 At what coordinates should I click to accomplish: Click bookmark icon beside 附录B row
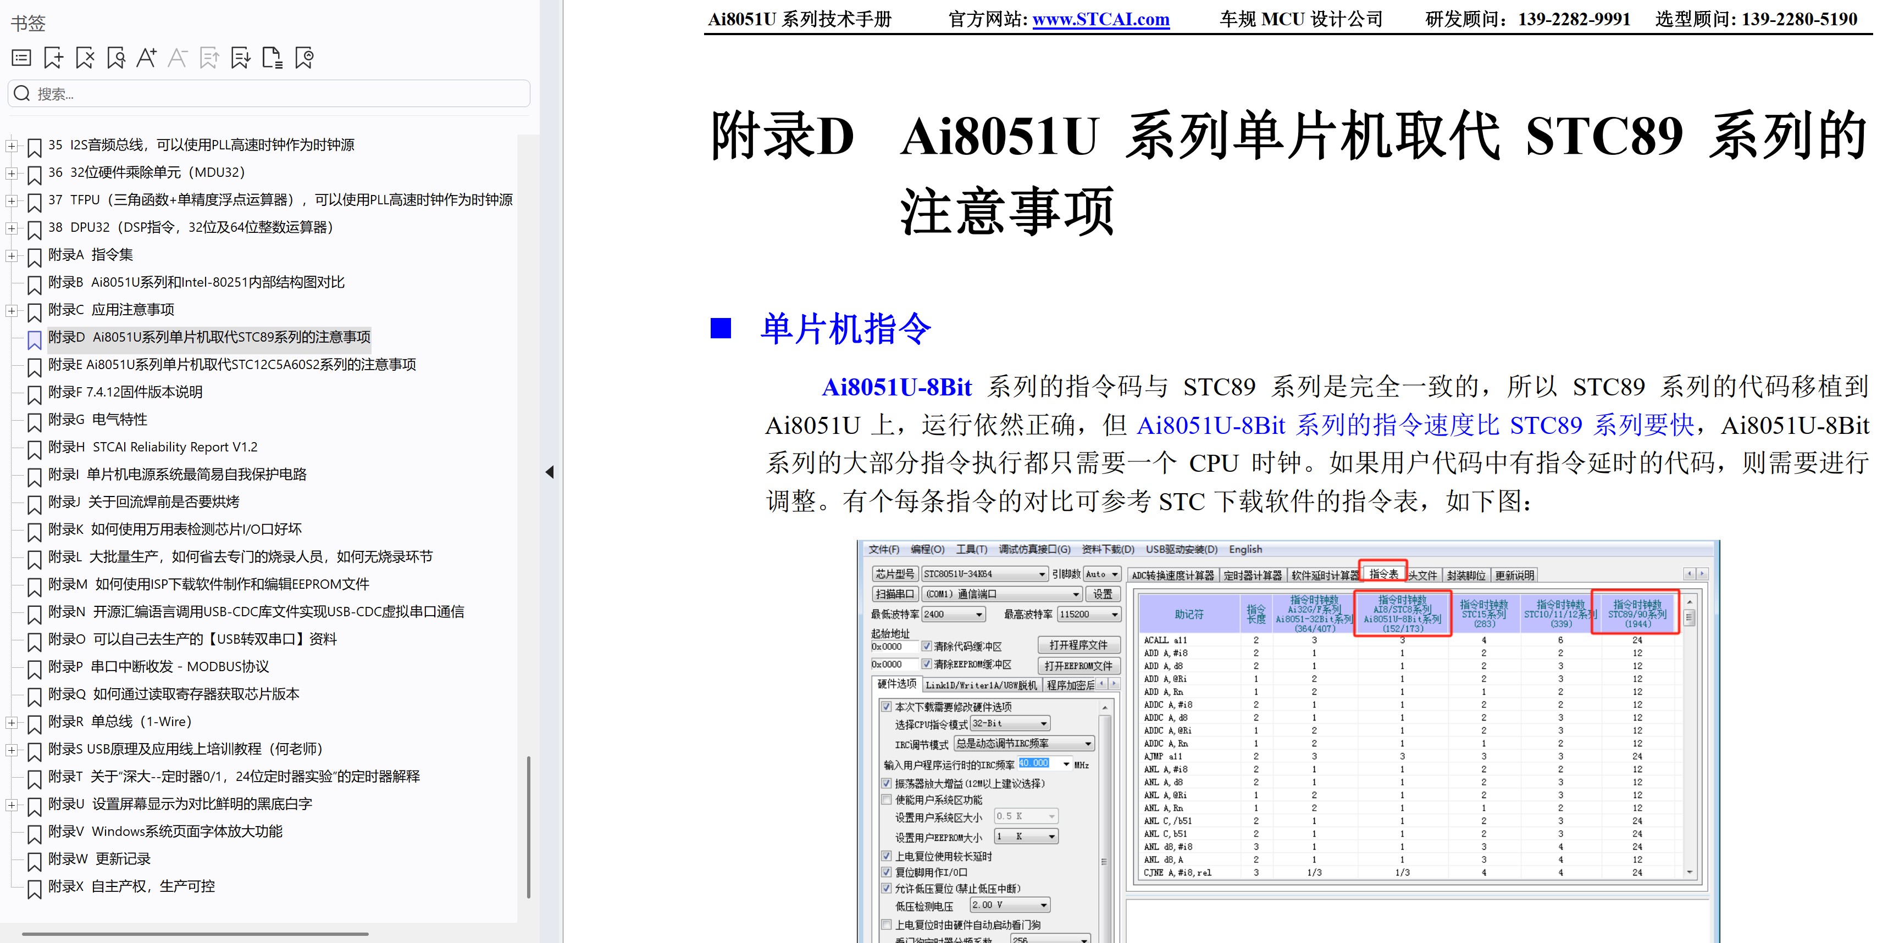34,284
